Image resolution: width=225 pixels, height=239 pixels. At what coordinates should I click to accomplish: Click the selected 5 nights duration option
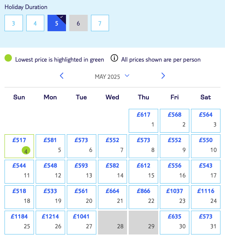tap(57, 23)
